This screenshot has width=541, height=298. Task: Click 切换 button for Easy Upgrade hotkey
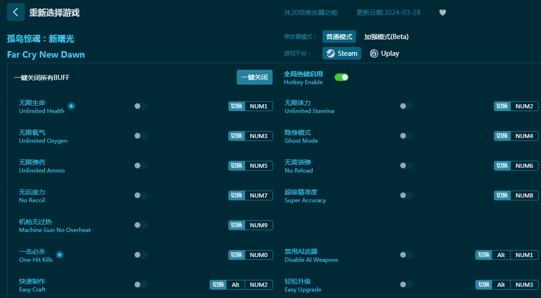[x=484, y=285]
